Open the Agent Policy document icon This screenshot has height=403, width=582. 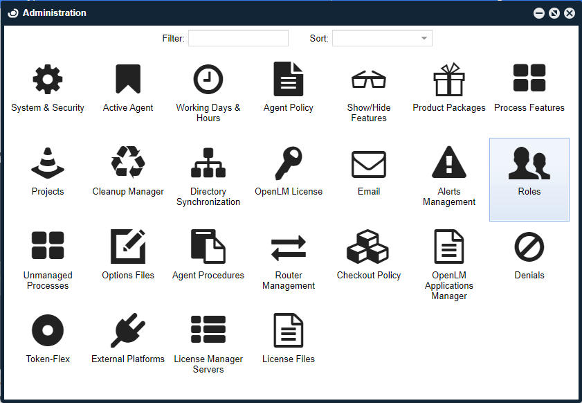tap(289, 80)
